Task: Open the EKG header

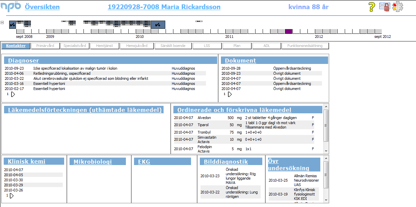Action: tap(144, 162)
